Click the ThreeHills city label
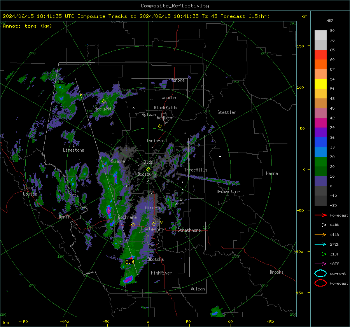The image size is (350, 327). pos(196,170)
